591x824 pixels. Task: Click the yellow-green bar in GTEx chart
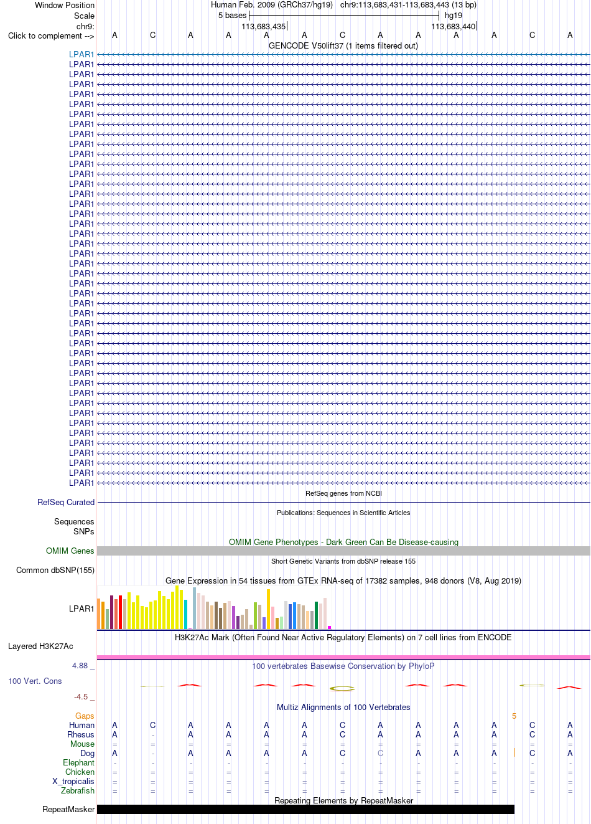256,616
